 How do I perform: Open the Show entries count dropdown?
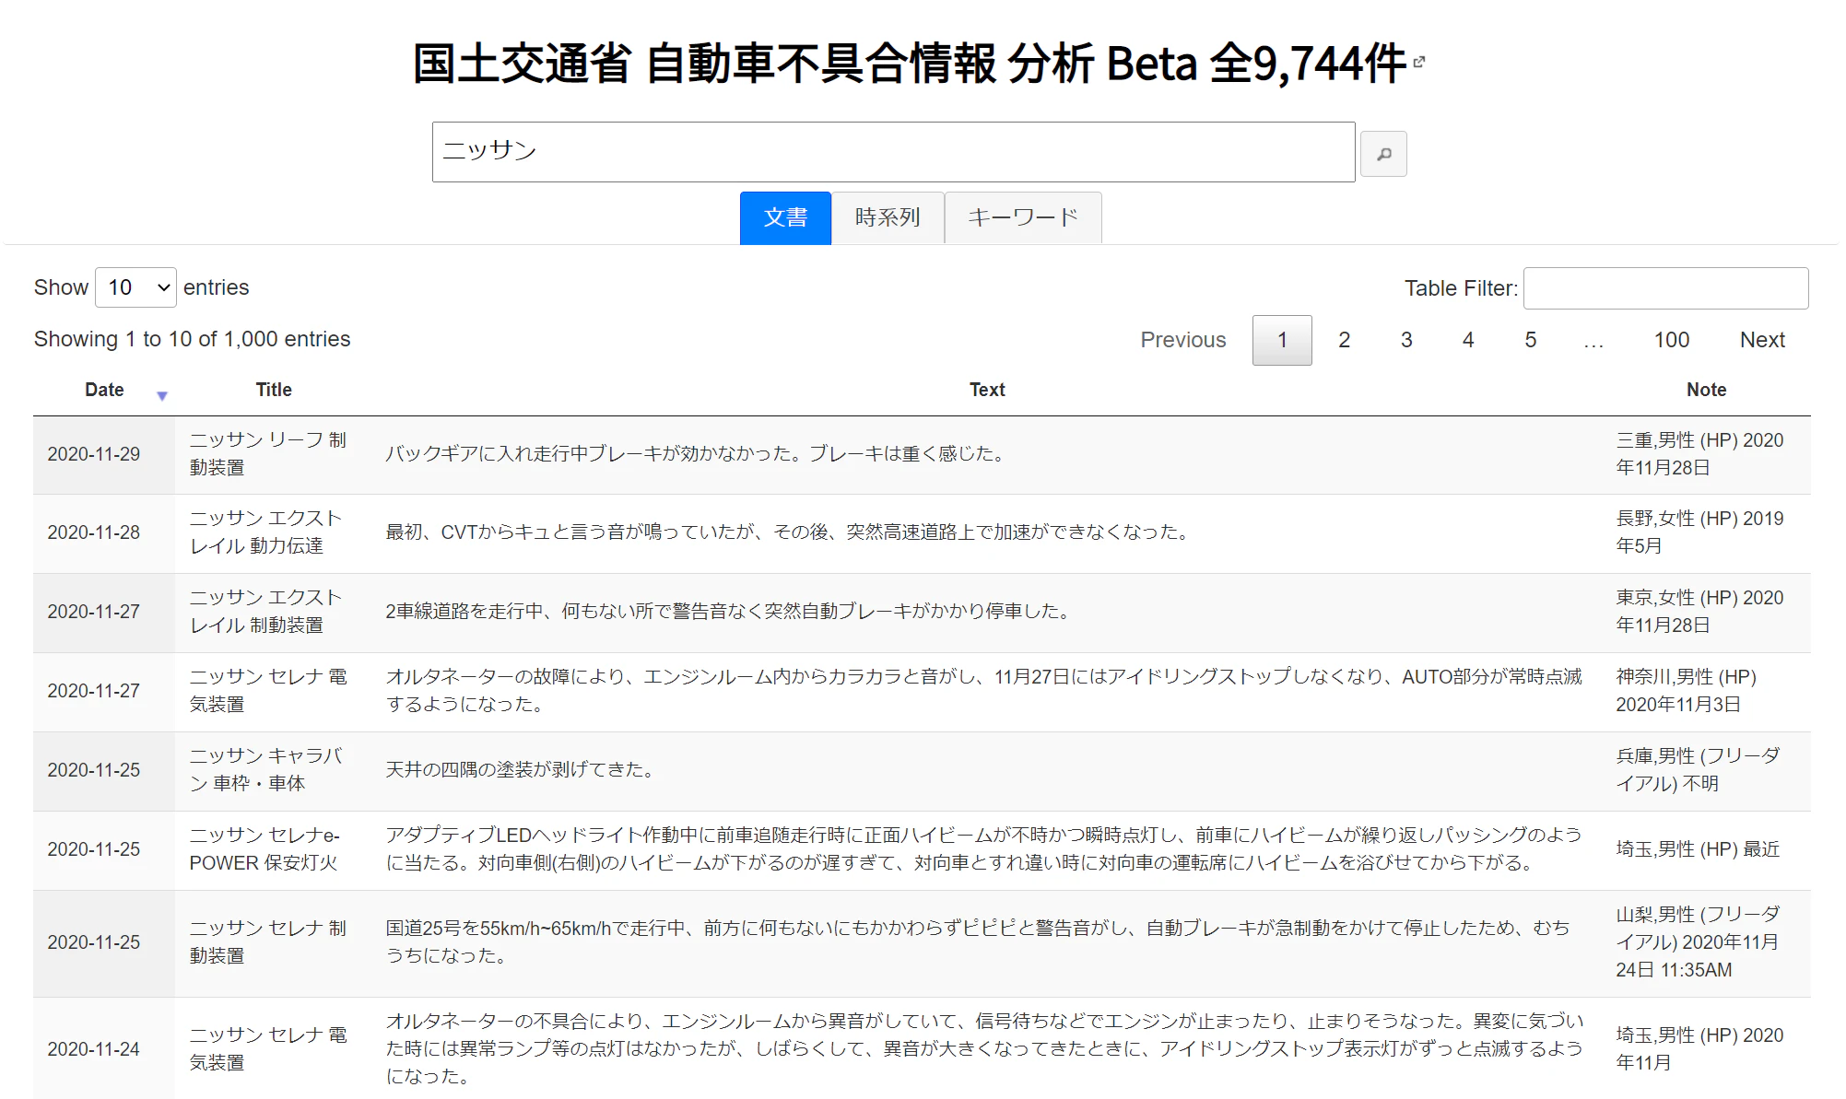136,287
